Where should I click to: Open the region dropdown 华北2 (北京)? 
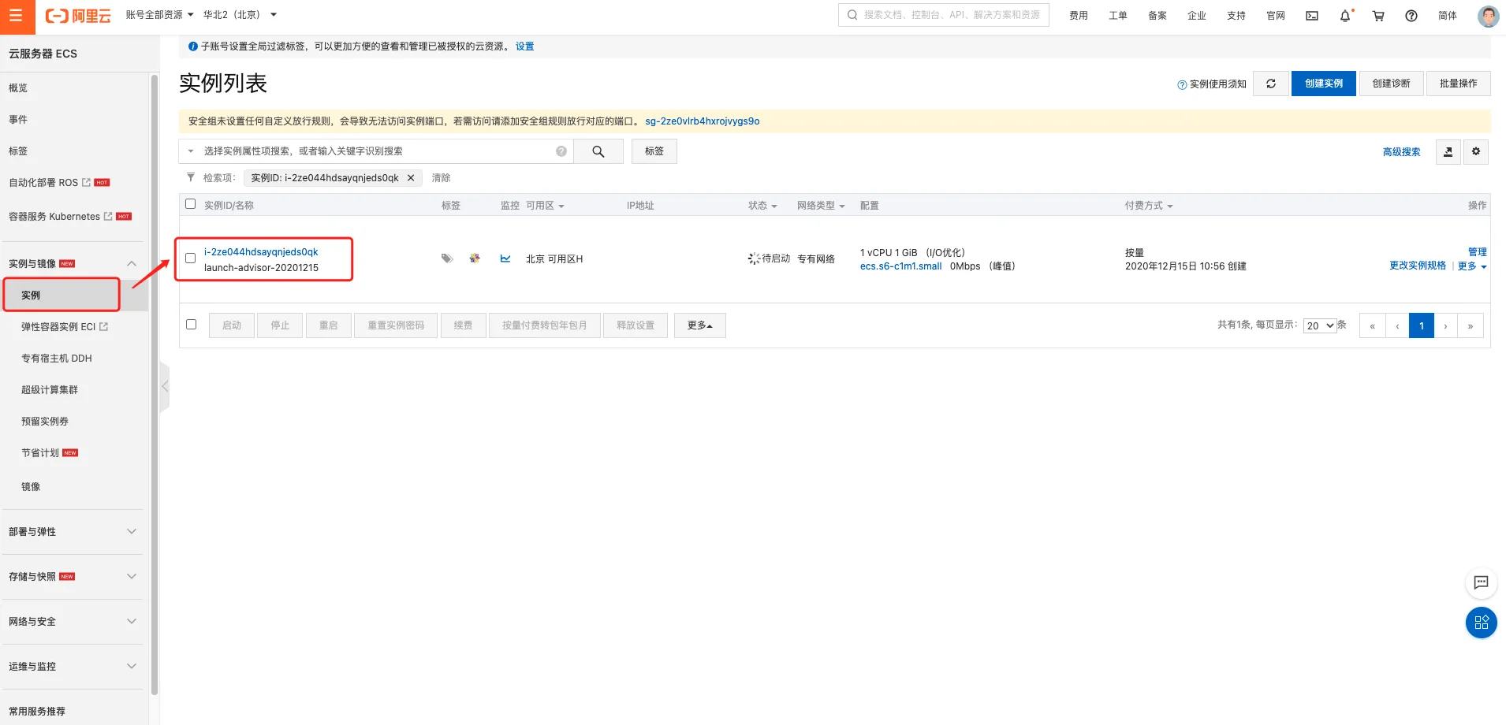[240, 15]
